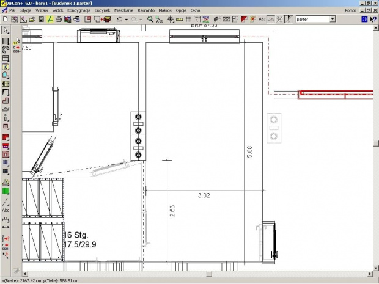Expand the undo history dropdown arrow
The height and width of the screenshot is (284, 379).
[126, 19]
